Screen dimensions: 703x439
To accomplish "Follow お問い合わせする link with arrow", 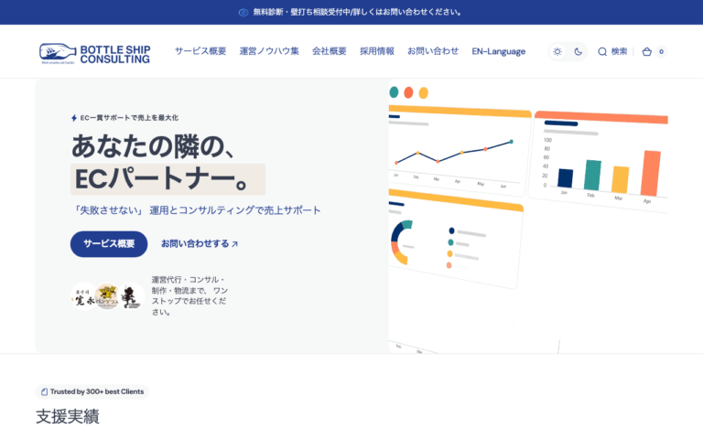I will [x=200, y=243].
